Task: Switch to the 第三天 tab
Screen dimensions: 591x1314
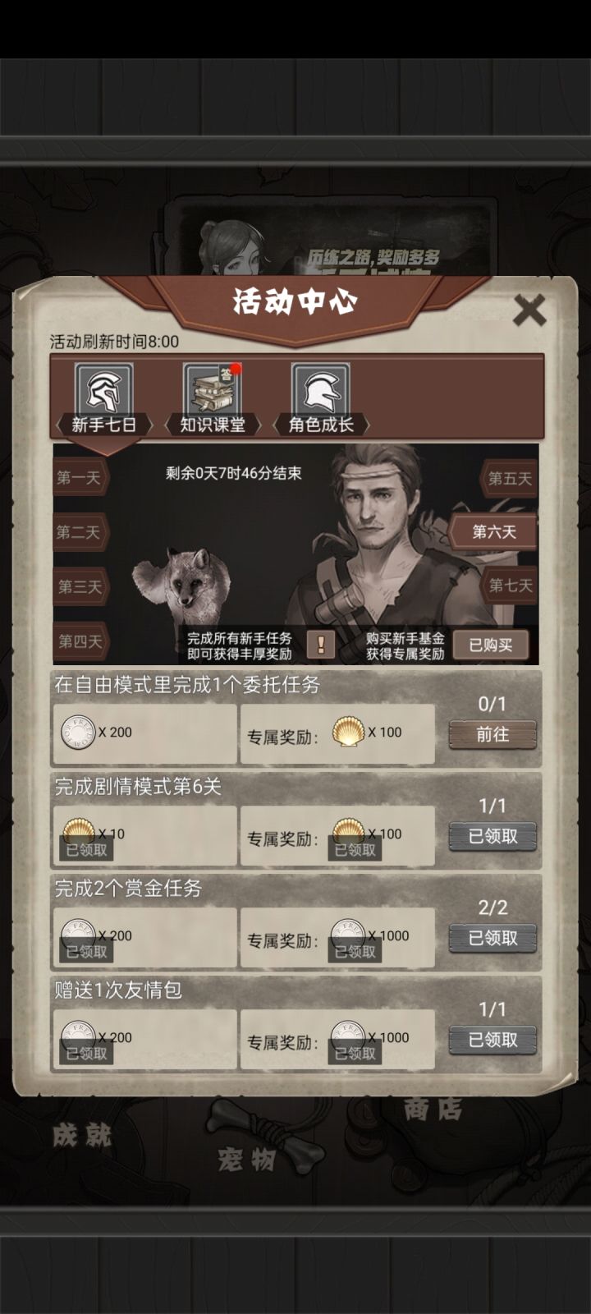Action: (80, 586)
